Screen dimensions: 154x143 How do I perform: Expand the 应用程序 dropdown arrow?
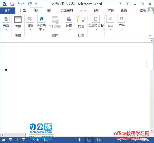pos(44,30)
